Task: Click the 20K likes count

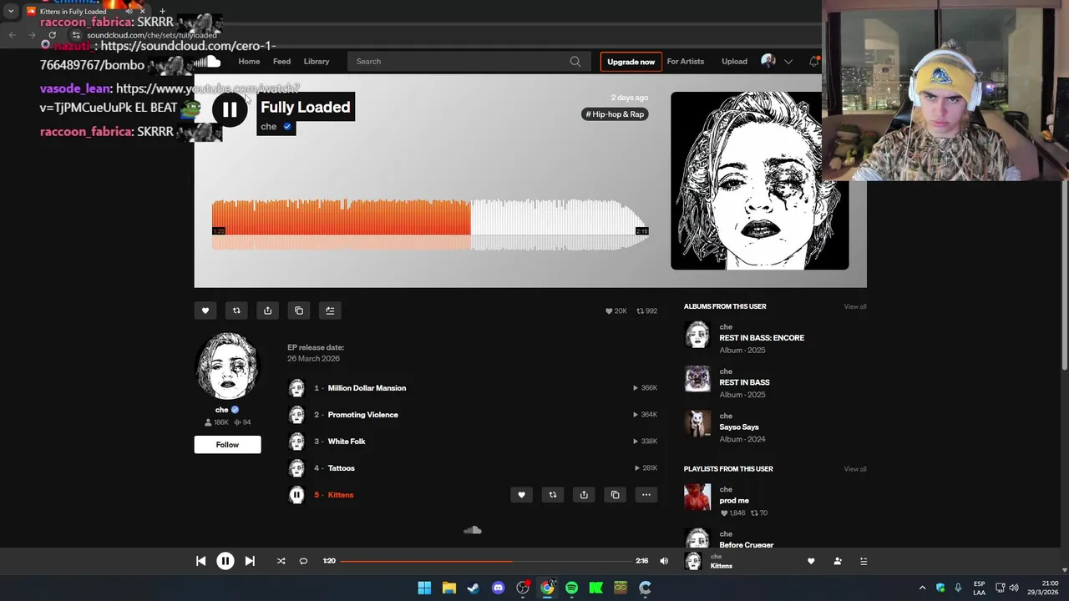Action: click(x=616, y=311)
